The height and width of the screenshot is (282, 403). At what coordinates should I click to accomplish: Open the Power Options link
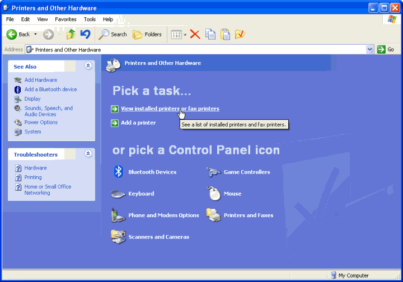point(41,122)
